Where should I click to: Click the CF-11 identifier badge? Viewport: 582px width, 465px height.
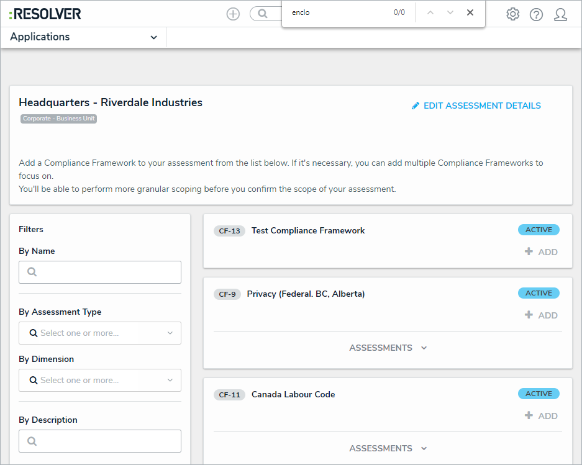(x=229, y=395)
